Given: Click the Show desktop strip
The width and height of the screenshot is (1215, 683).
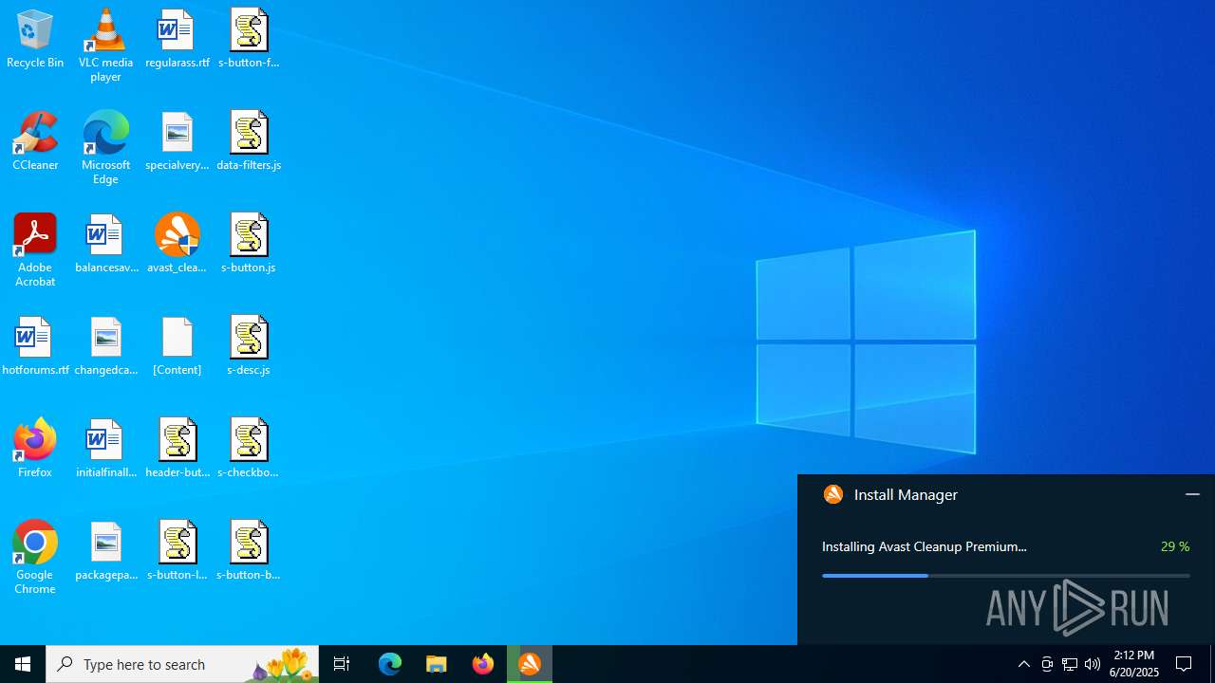Looking at the screenshot, I should point(1212,664).
